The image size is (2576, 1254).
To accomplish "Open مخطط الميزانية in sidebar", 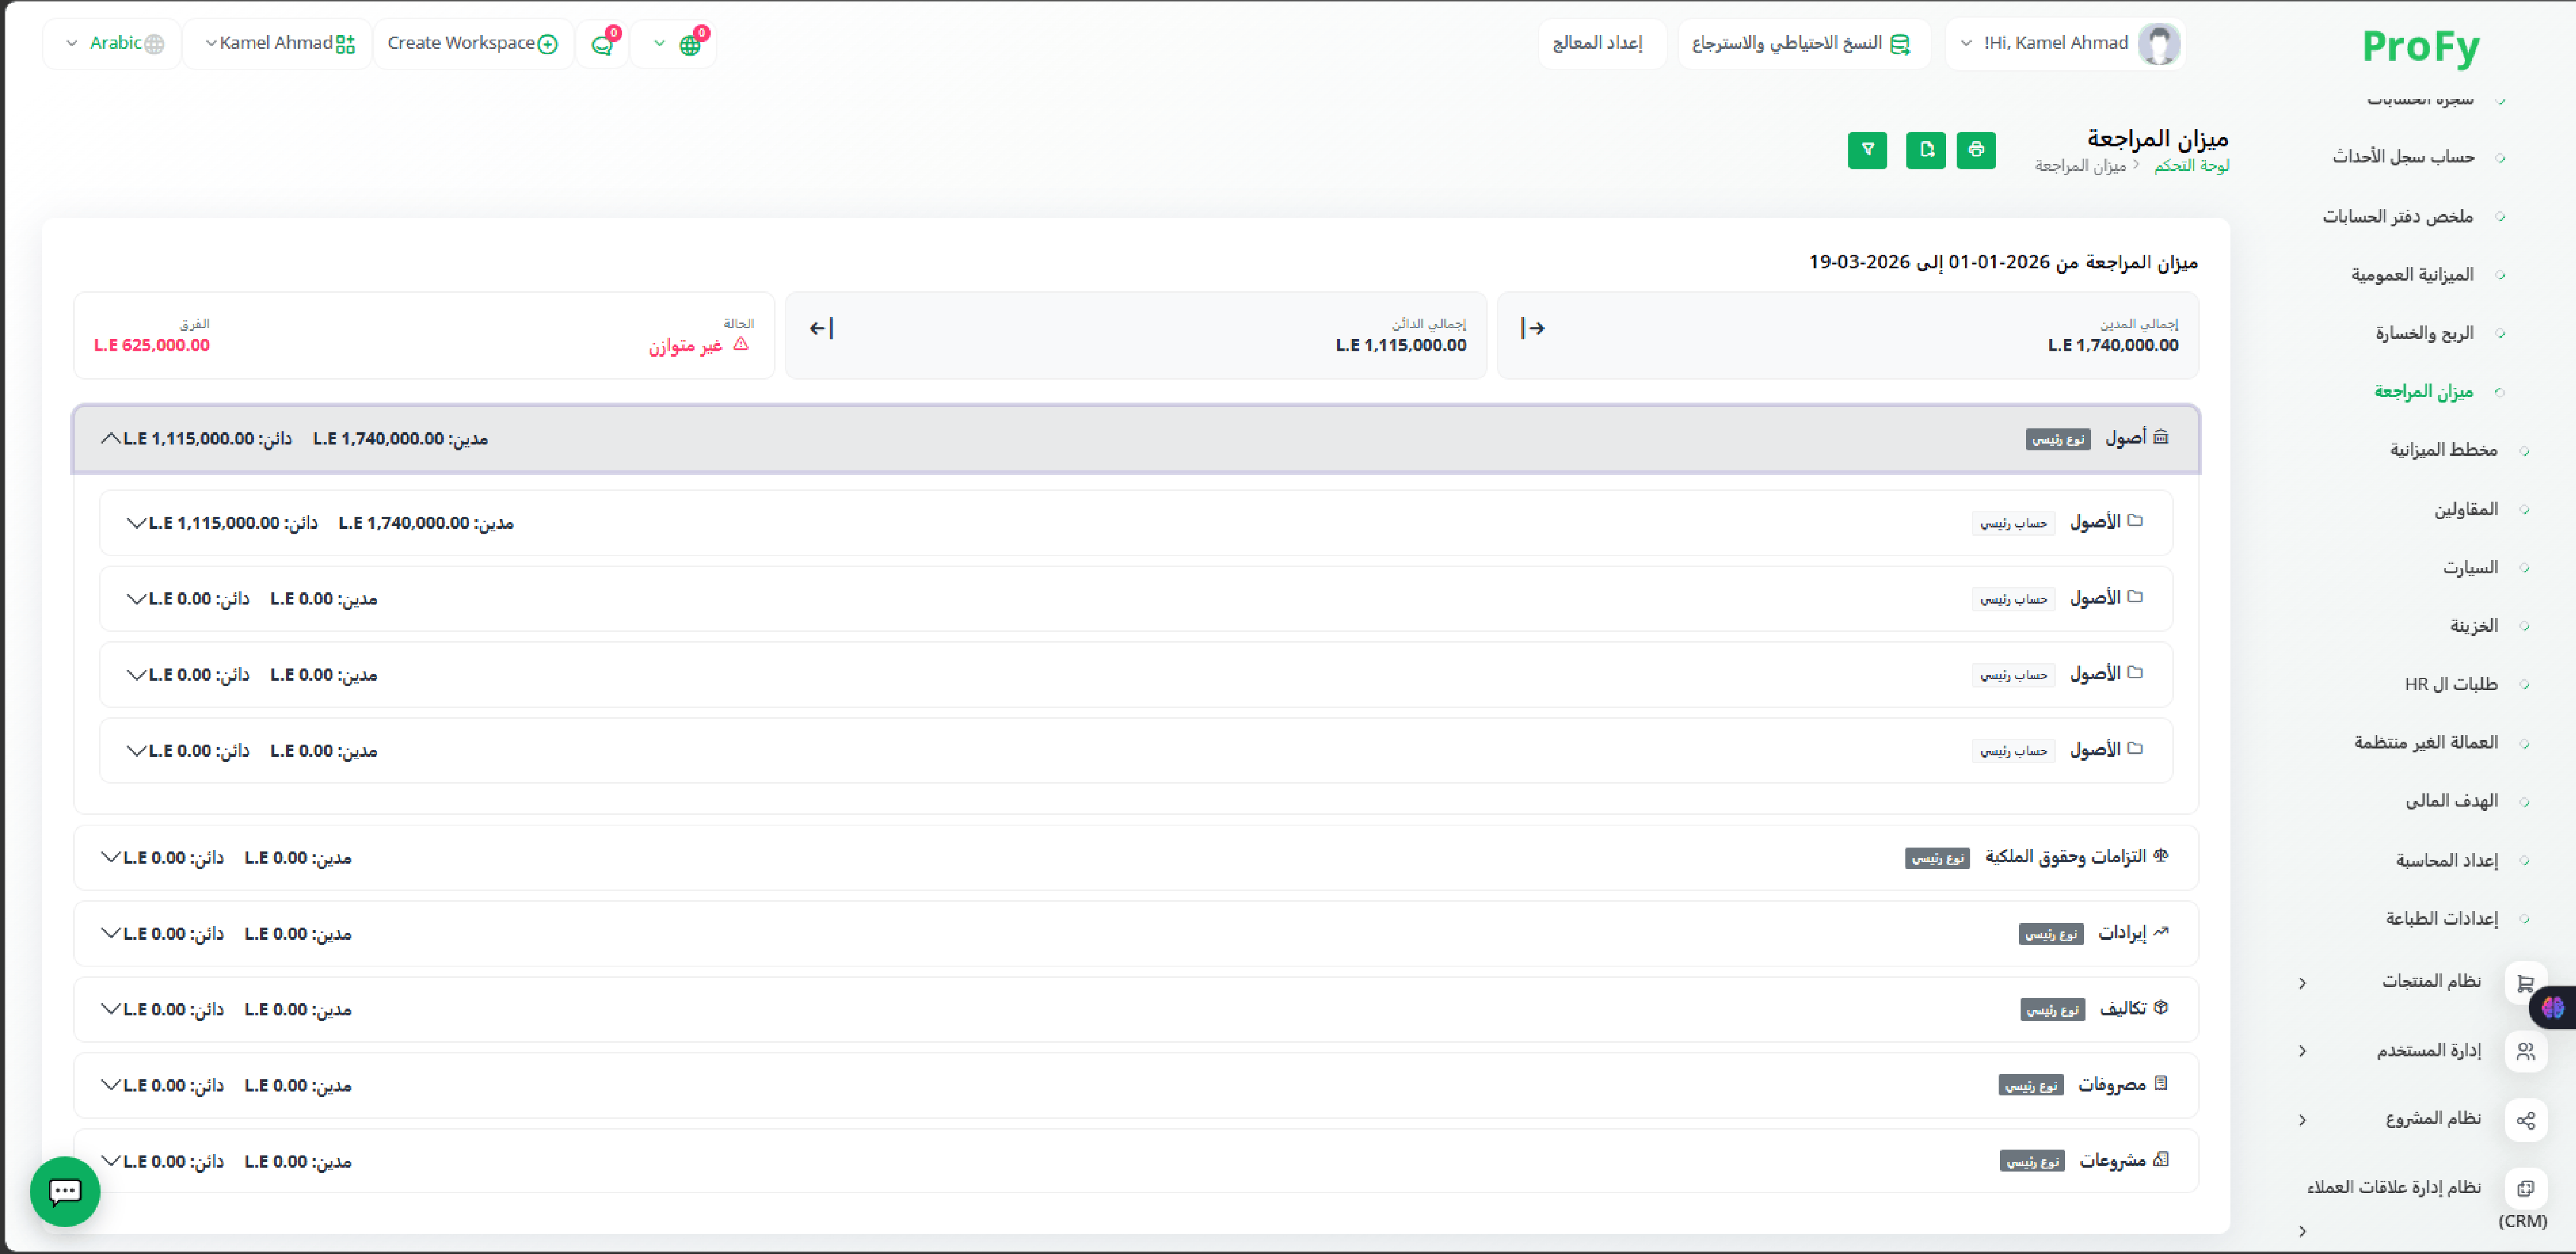I will [2444, 450].
